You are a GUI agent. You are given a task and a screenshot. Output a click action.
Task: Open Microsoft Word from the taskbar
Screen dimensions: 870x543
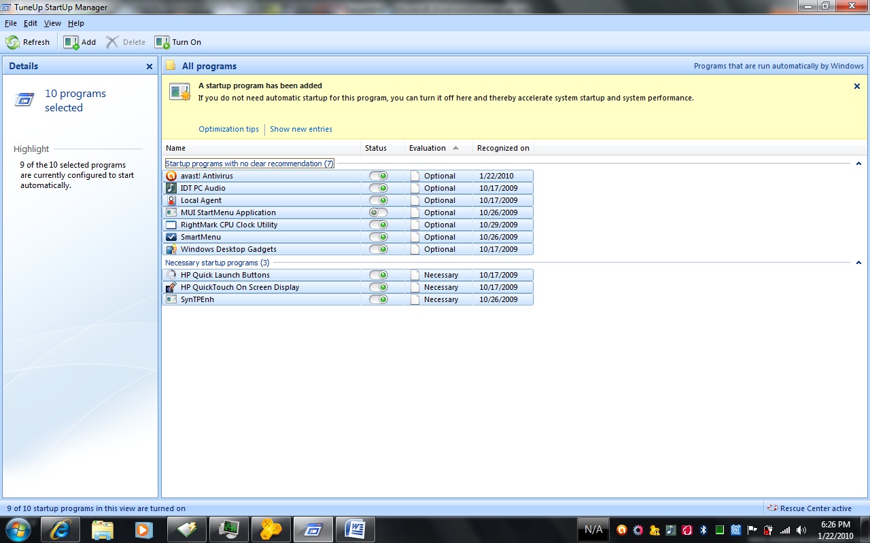click(355, 529)
